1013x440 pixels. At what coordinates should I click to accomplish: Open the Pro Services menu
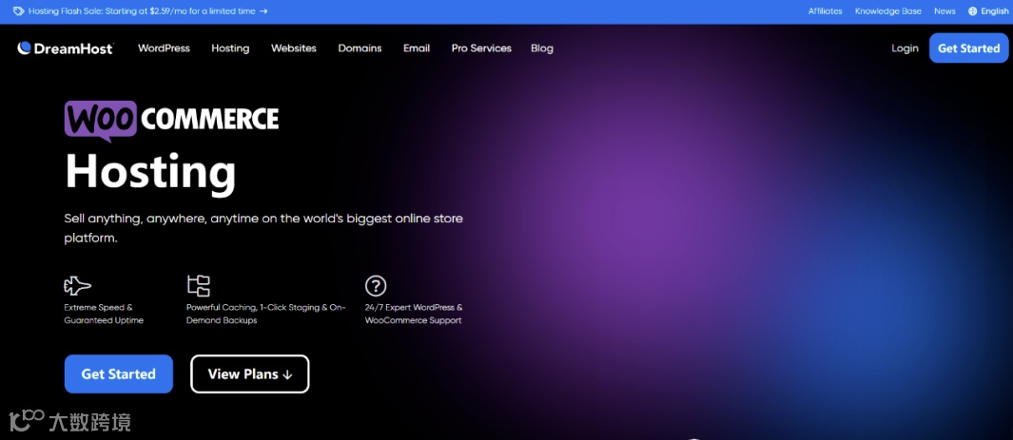(481, 48)
